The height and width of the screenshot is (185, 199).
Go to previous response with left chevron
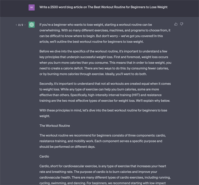click(x=16, y=25)
